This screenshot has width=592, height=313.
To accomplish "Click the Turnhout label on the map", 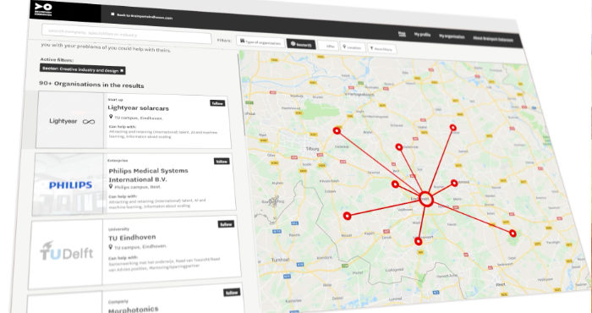I will [281, 260].
